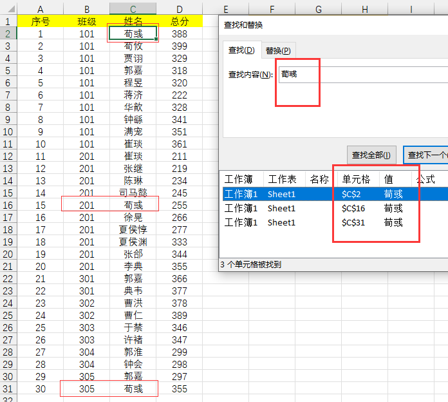Screen dimensions: 448x402
Task: Click the 工作表 results column header
Action: [282, 179]
